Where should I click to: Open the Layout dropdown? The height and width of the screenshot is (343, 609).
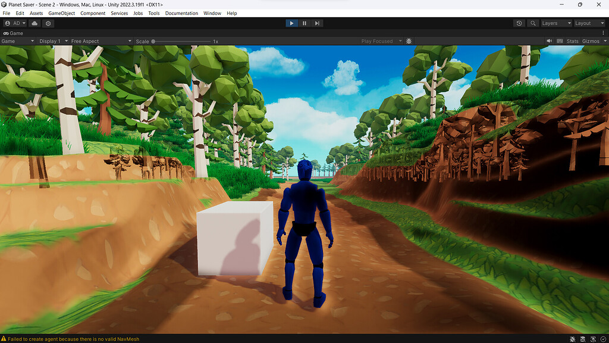[588, 23]
